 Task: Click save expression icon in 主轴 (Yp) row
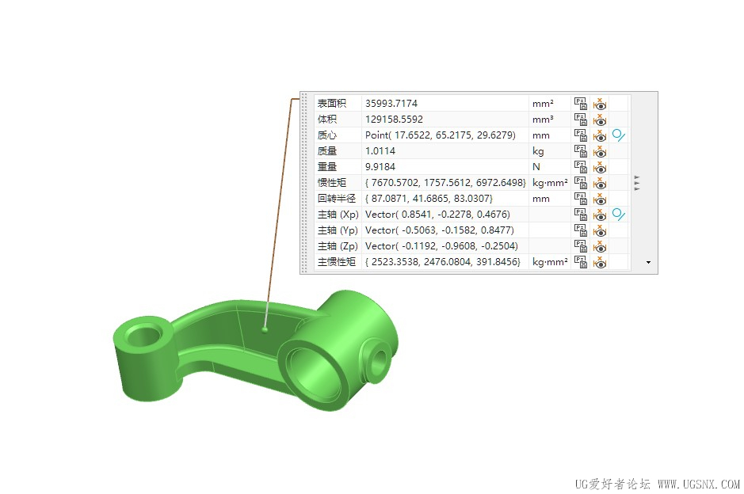tap(580, 230)
